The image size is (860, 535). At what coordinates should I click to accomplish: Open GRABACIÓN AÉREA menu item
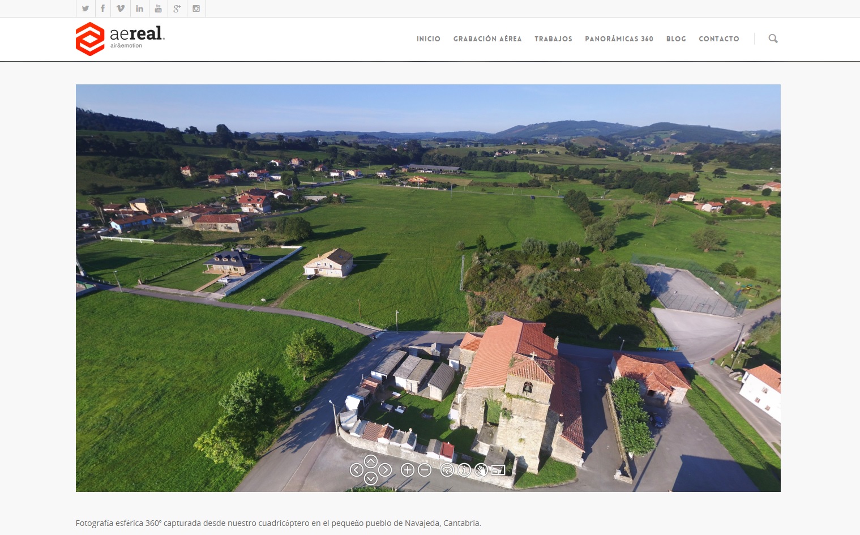(487, 39)
